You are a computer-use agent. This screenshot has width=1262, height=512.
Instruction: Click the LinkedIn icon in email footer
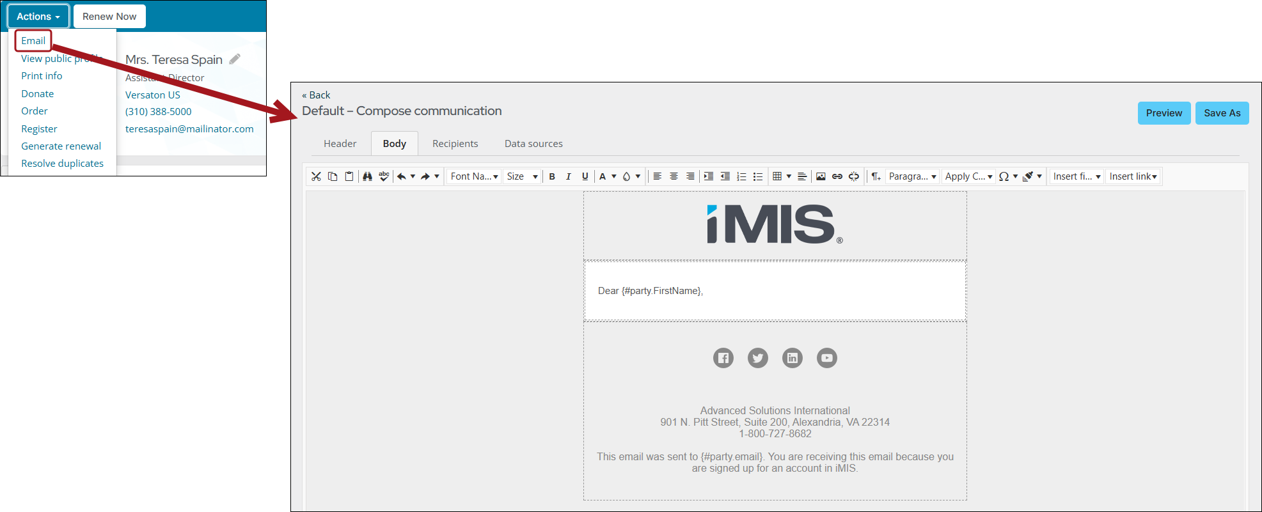pyautogui.click(x=793, y=358)
